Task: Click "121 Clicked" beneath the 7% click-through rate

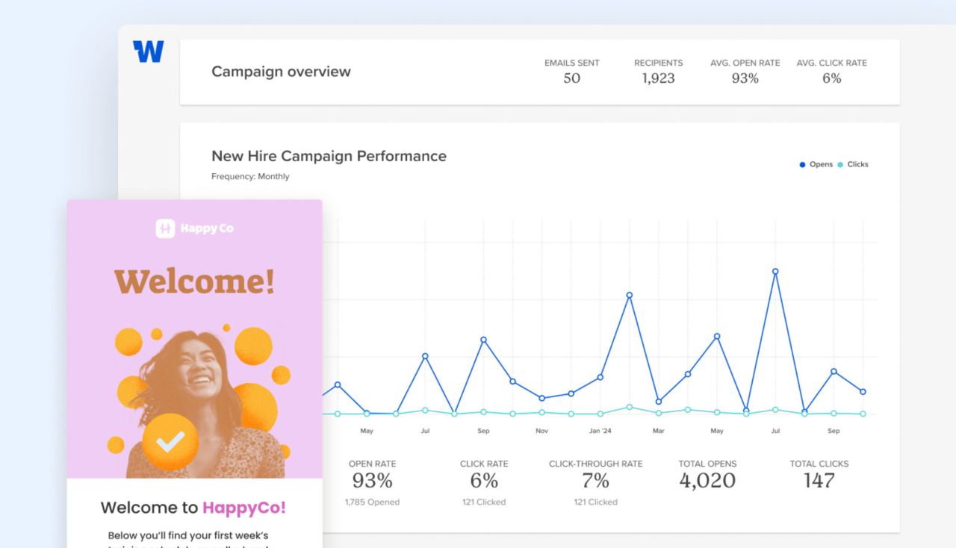Action: pos(595,502)
